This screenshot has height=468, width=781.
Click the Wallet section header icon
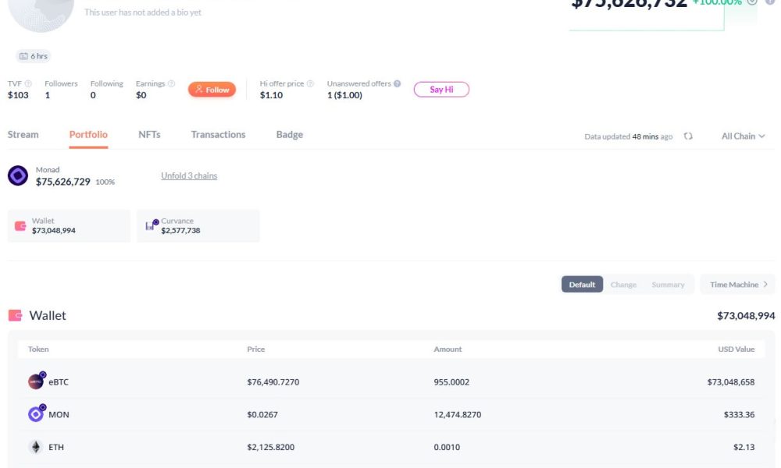(15, 315)
